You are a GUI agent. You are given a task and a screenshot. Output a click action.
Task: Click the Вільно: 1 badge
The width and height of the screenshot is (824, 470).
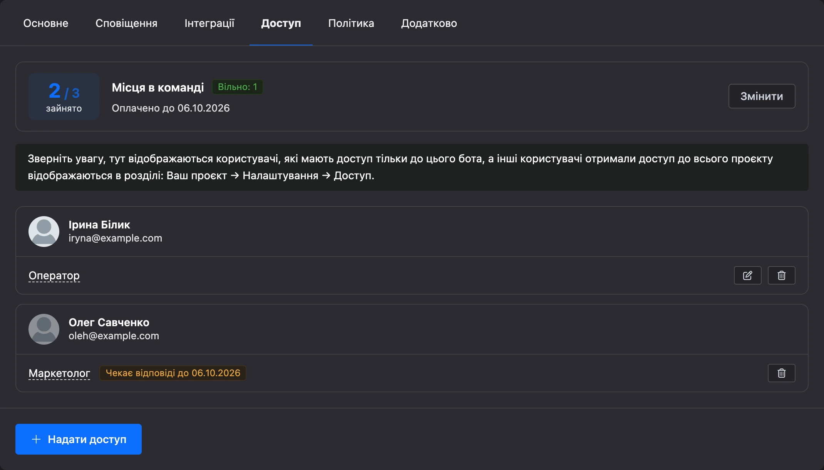(x=238, y=87)
